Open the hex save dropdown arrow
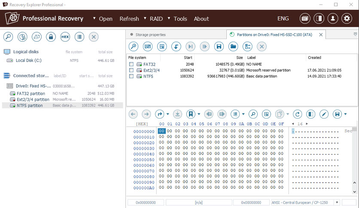 (x=345, y=114)
